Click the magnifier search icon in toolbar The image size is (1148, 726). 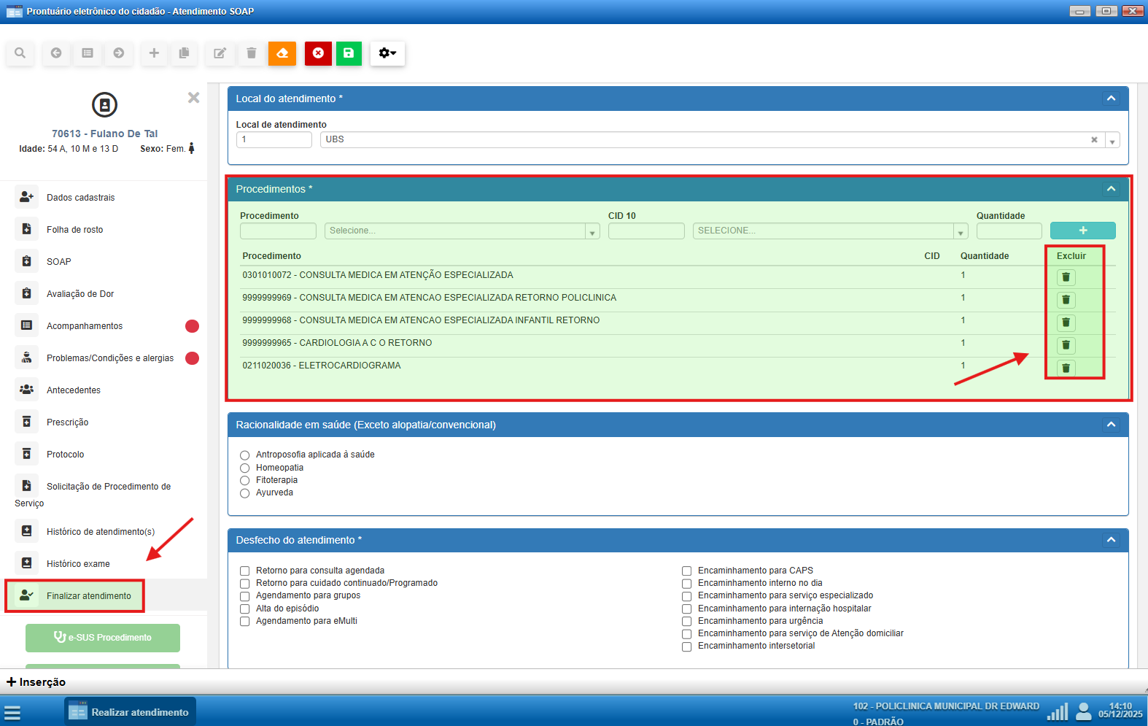click(x=20, y=53)
